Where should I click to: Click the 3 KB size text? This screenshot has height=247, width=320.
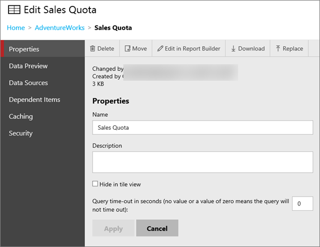click(98, 84)
